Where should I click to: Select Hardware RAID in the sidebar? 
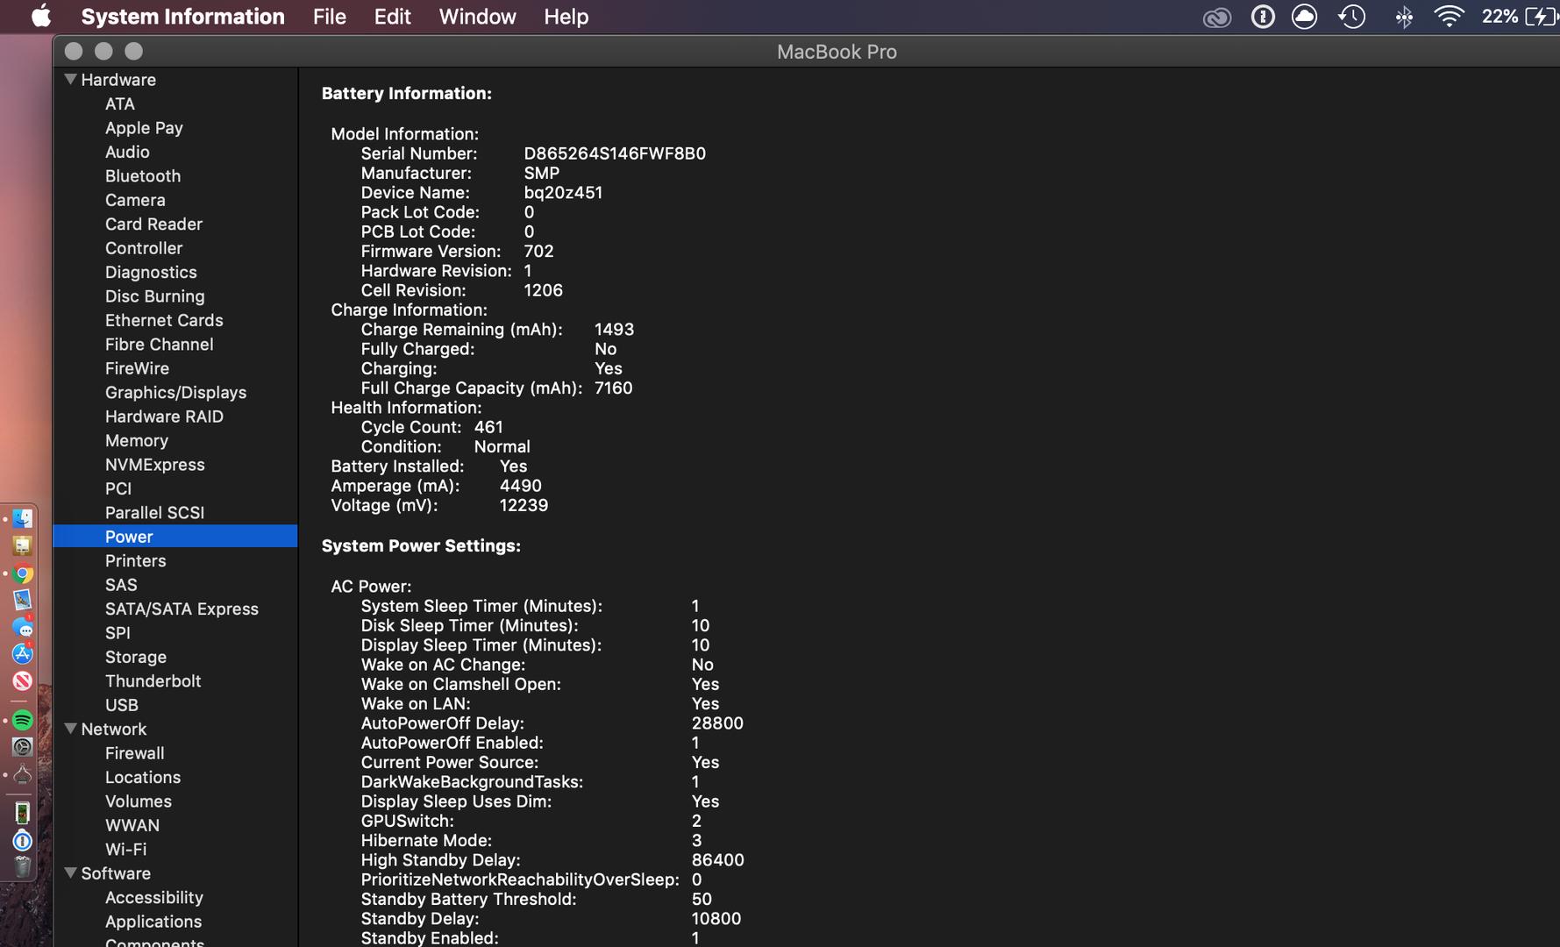(164, 417)
